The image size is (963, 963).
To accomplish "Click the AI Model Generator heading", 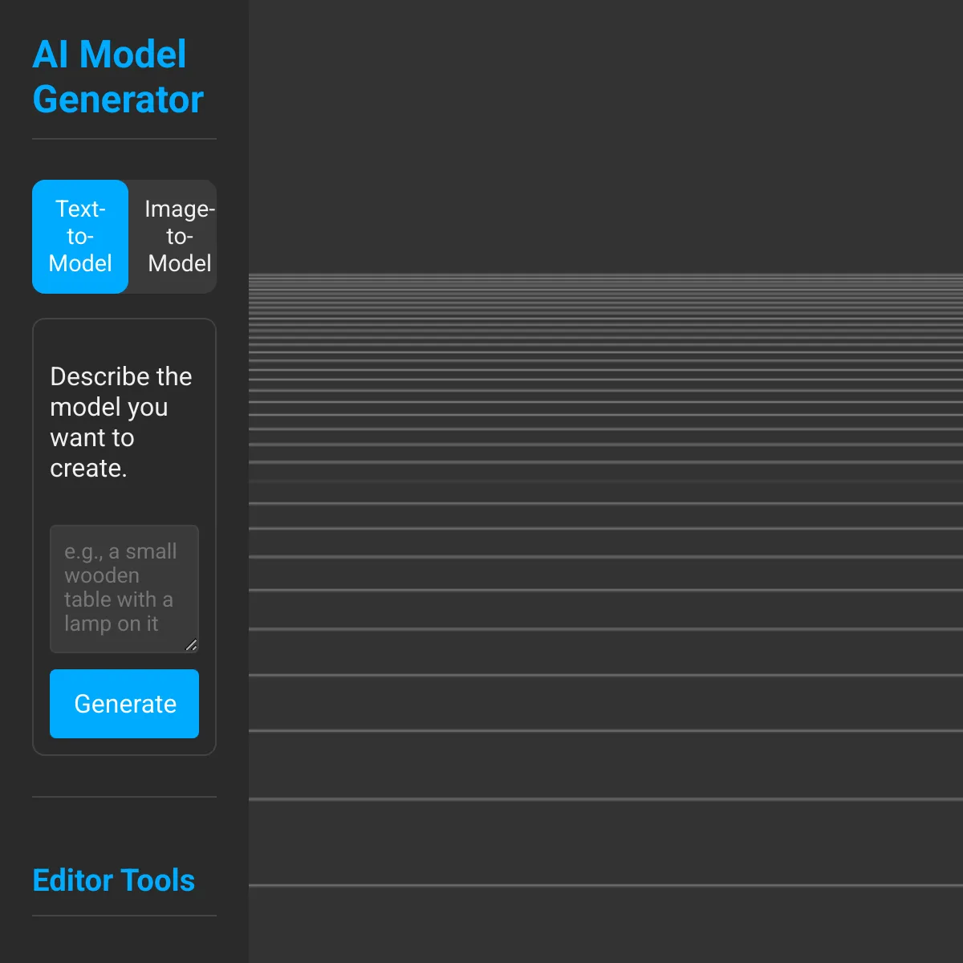I will (118, 77).
